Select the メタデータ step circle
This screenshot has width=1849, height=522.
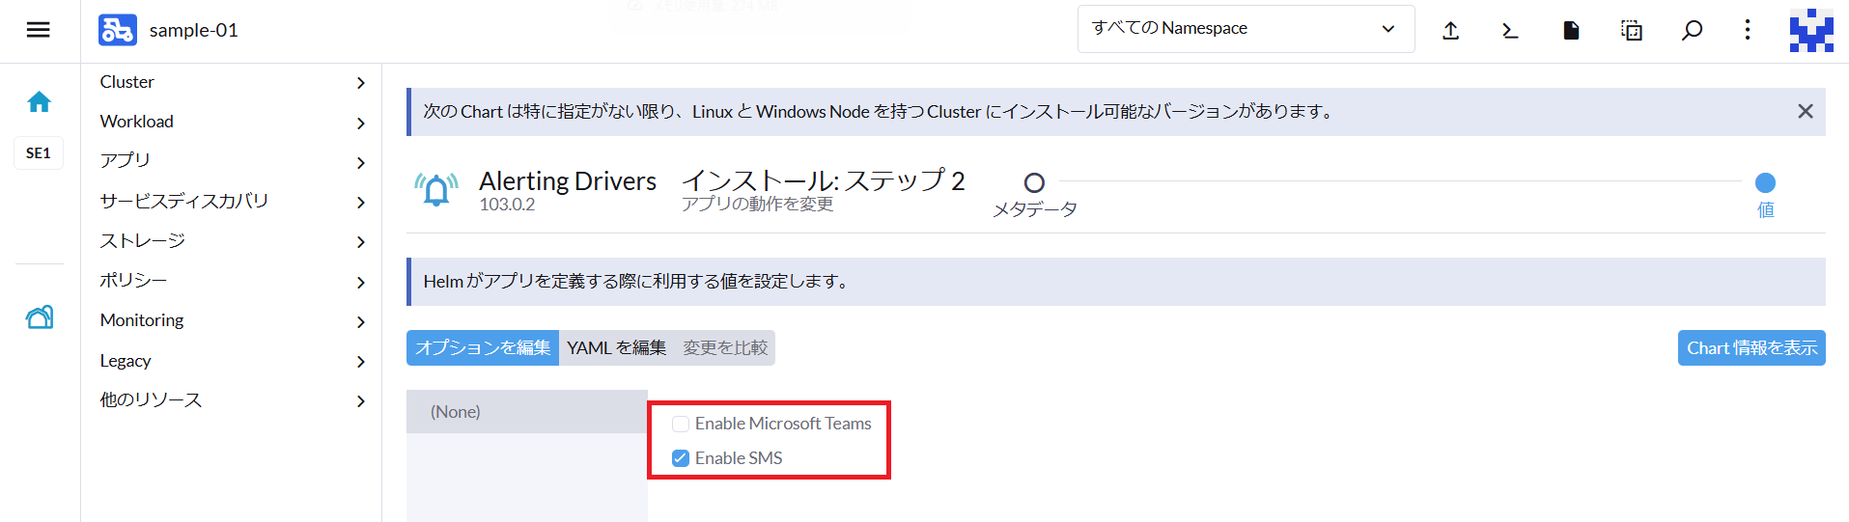(1034, 182)
